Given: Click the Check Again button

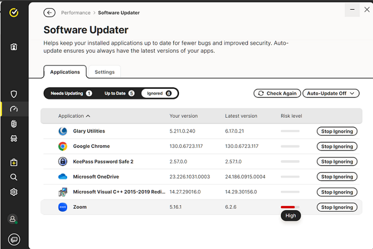Looking at the screenshot, I should point(277,93).
